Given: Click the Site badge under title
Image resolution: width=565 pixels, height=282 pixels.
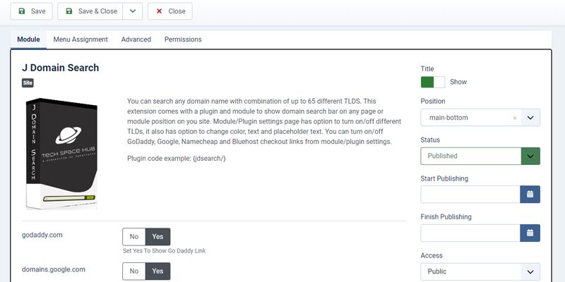Looking at the screenshot, I should pos(28,83).
